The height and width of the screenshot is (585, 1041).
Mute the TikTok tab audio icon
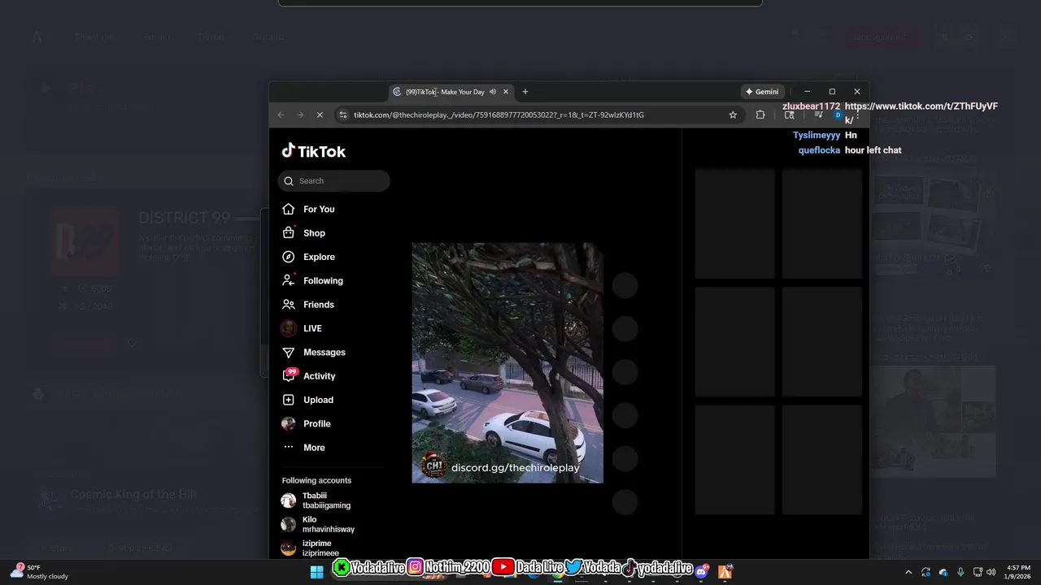[493, 92]
